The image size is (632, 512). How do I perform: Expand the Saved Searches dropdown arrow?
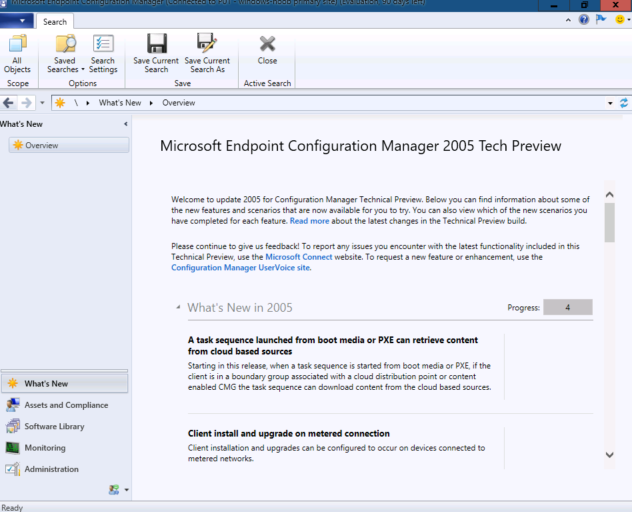(83, 69)
